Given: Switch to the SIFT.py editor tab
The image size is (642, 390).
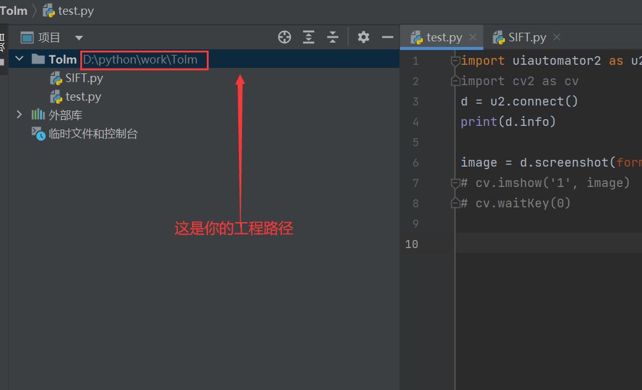Looking at the screenshot, I should point(527,38).
